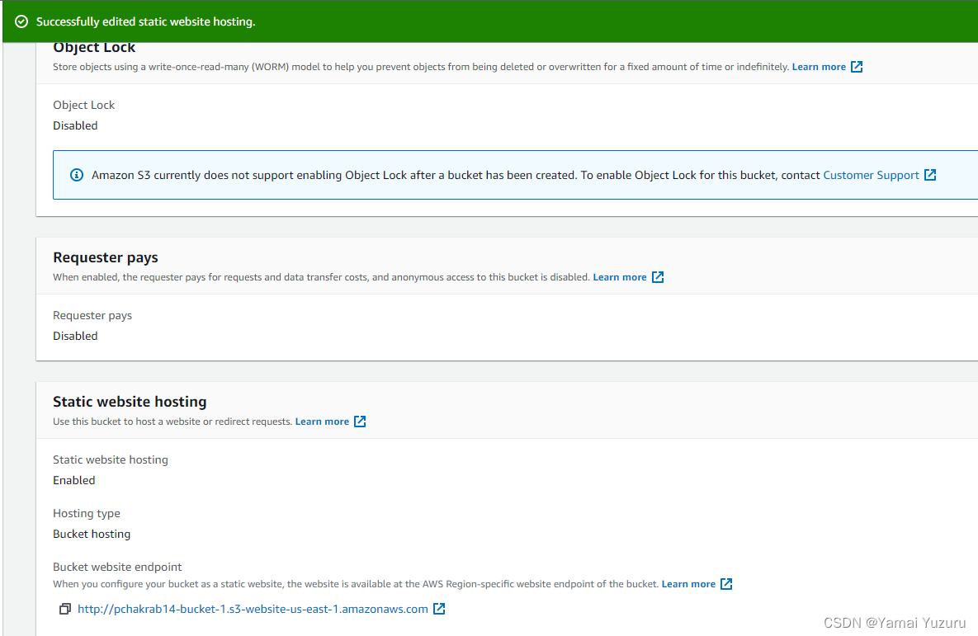This screenshot has width=978, height=636.
Task: Open Learn more link for Object Lock
Action: coord(819,67)
